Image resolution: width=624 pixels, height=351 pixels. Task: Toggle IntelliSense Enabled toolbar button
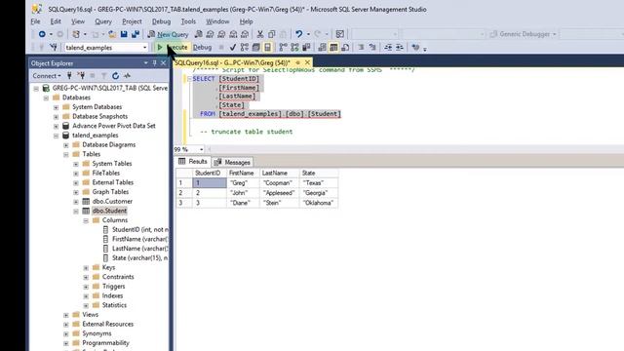click(x=267, y=48)
